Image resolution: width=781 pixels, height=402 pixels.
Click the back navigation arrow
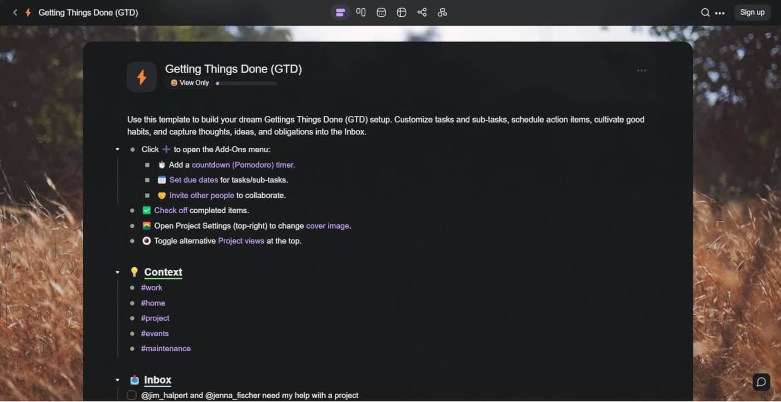click(x=15, y=12)
